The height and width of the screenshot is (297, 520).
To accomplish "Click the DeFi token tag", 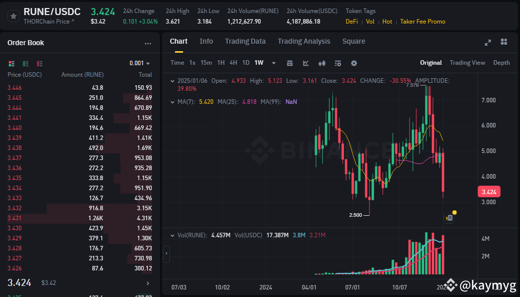I will coord(352,22).
